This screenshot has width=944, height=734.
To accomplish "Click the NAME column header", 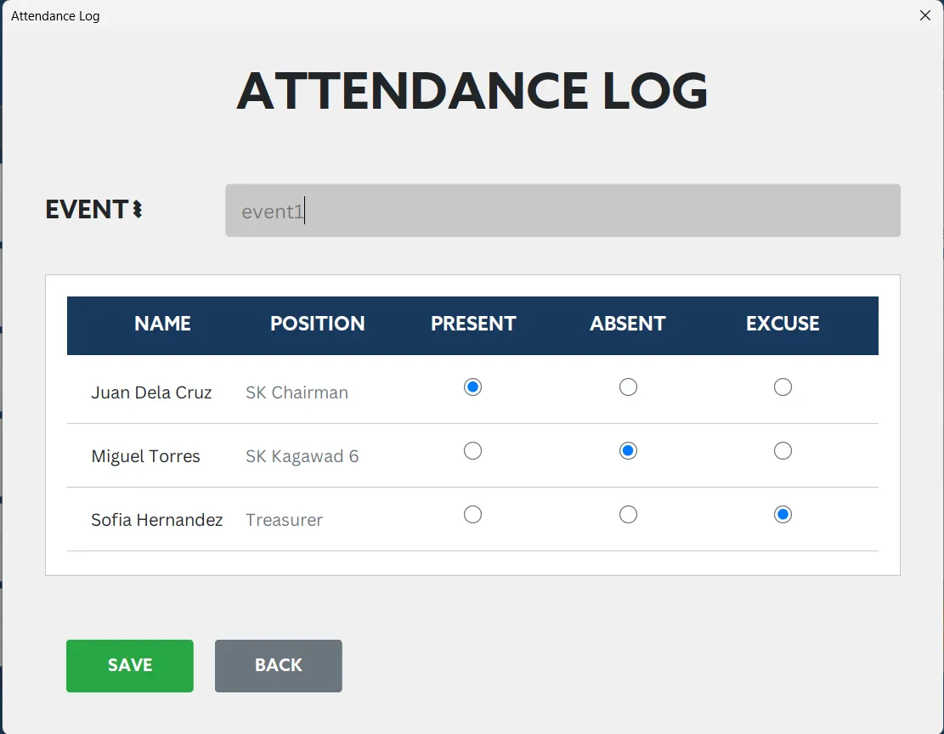I will 162,324.
